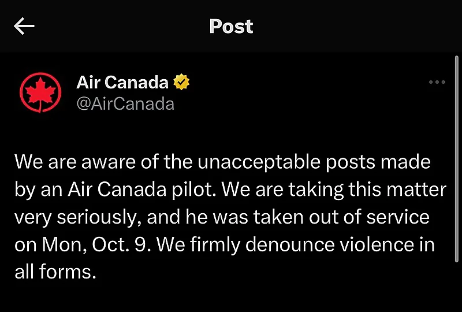462x312 pixels.
Task: Click the date text "Mon, Oct. 9"
Action: pyautogui.click(x=94, y=245)
